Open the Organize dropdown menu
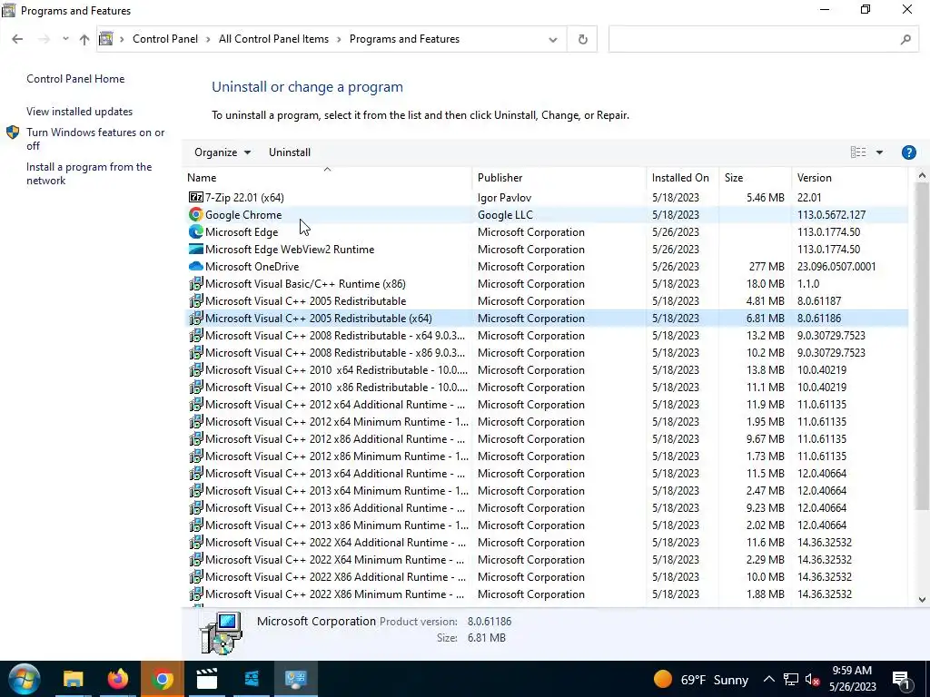The width and height of the screenshot is (930, 697). [223, 152]
